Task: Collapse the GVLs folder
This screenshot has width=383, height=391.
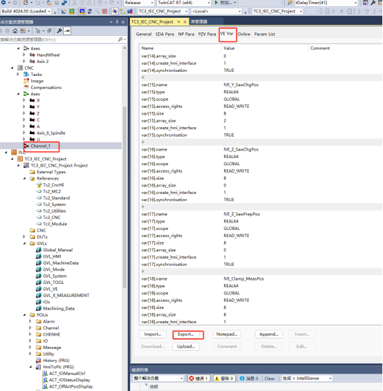Action: [x=24, y=243]
